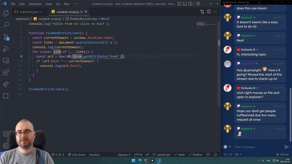
Task: Click Spell status bar item
Action: [179, 154]
